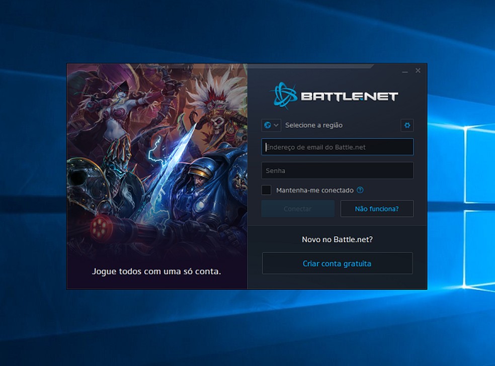
Task: Open the help icon beside Mantenha-me conectado
Action: [x=360, y=190]
